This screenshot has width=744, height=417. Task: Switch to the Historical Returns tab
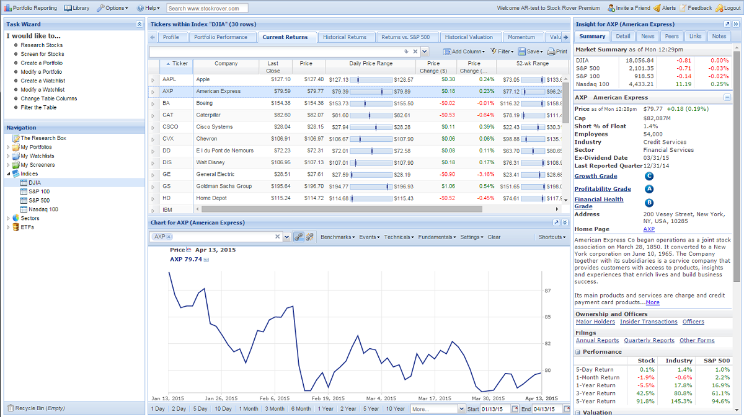click(x=345, y=37)
